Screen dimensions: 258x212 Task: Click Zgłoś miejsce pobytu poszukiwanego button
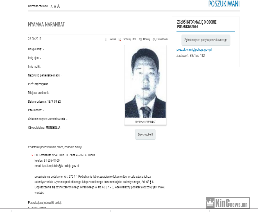(x=206, y=40)
